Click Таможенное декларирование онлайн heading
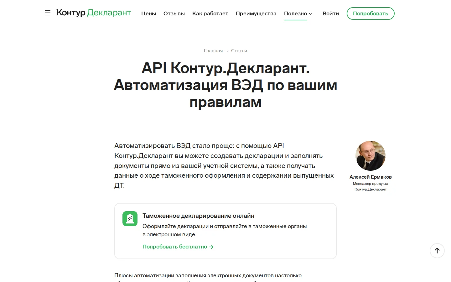 [x=198, y=216]
